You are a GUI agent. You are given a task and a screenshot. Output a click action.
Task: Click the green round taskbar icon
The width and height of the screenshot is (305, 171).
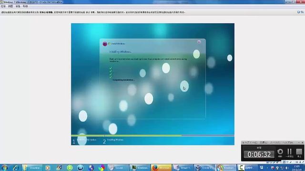click(70, 168)
